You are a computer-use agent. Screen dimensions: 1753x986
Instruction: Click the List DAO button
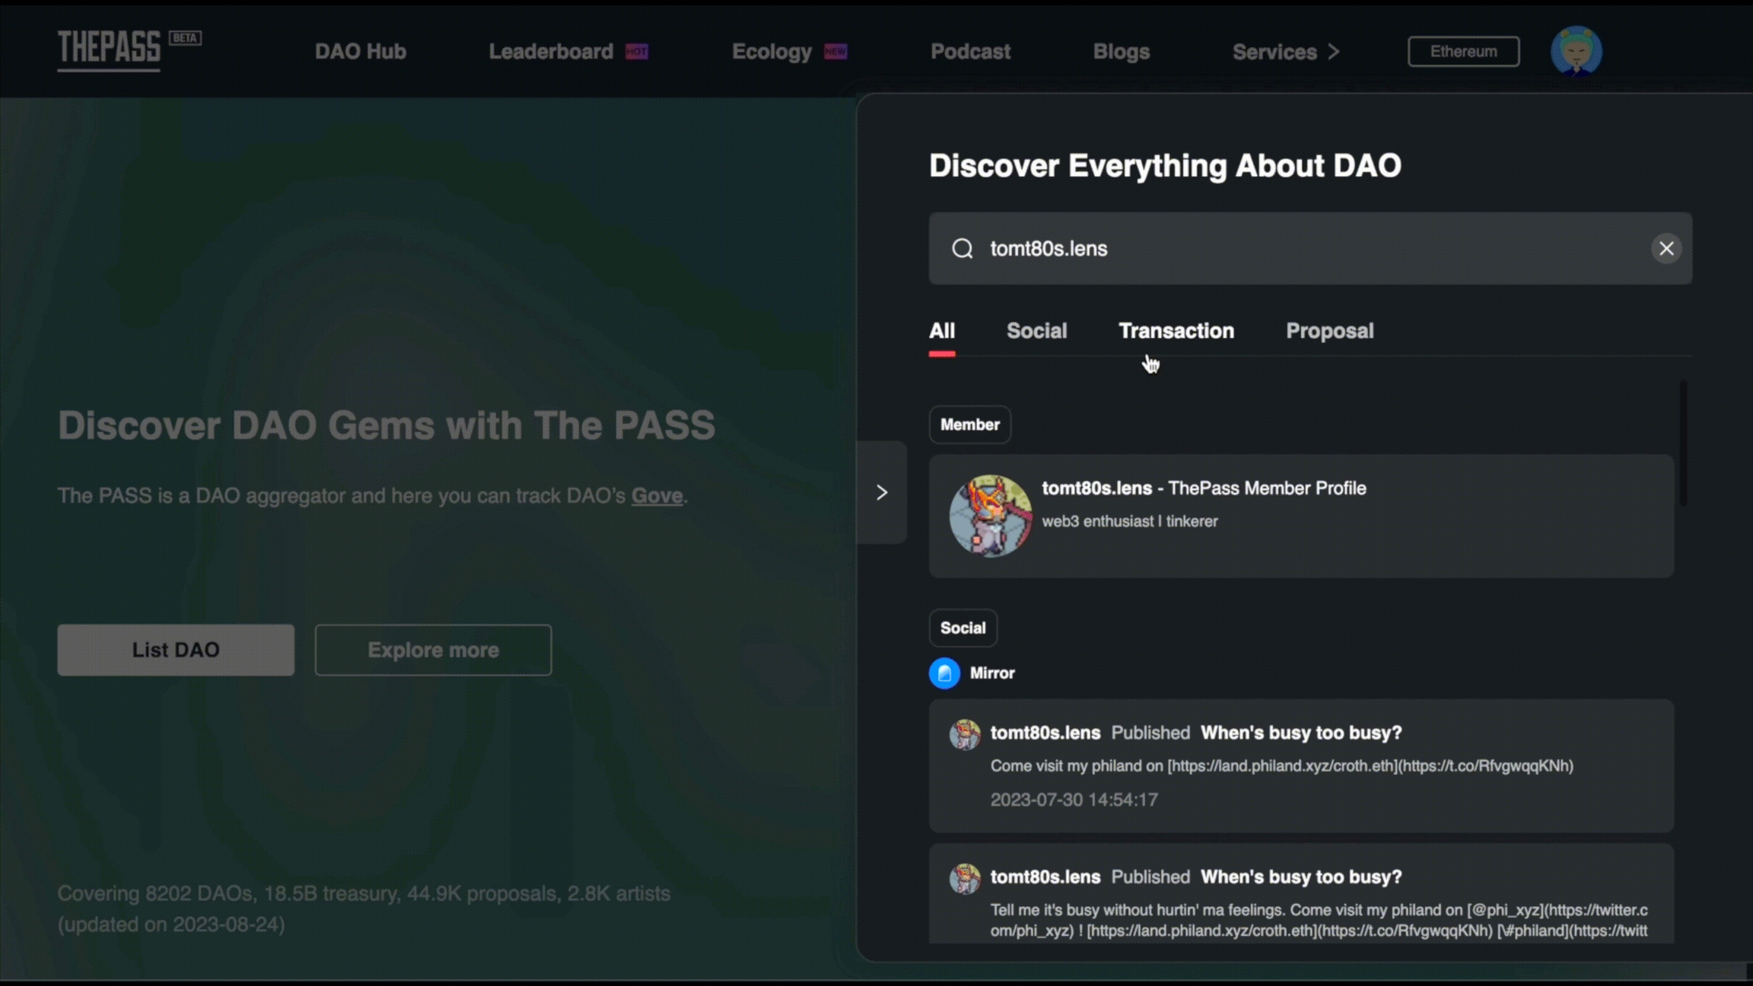[176, 650]
